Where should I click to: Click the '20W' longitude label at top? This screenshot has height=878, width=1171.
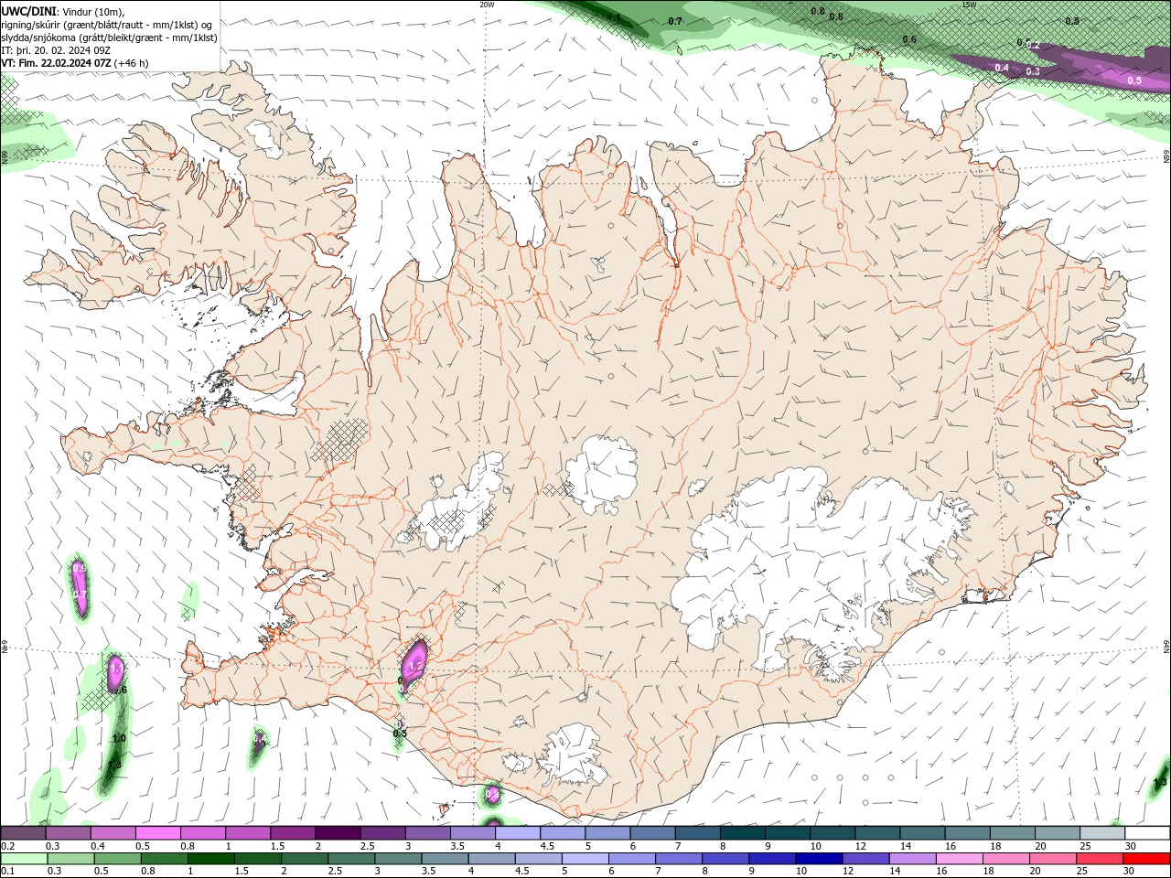click(487, 5)
